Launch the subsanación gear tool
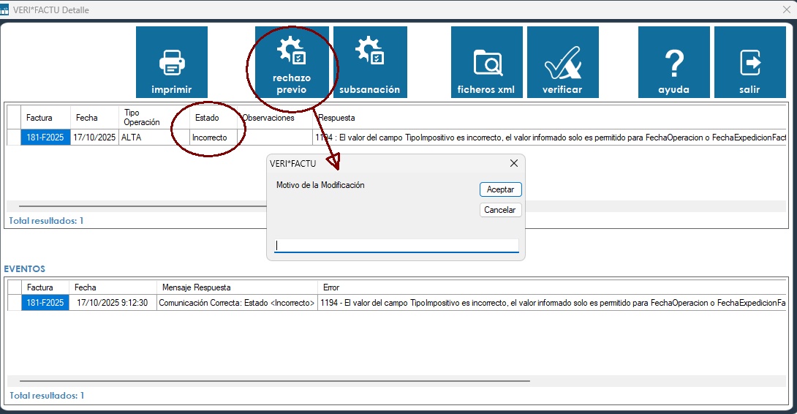The image size is (797, 414). point(370,62)
